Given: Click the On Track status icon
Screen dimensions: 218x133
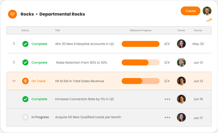Looking at the screenshot, I should (x=25, y=81).
